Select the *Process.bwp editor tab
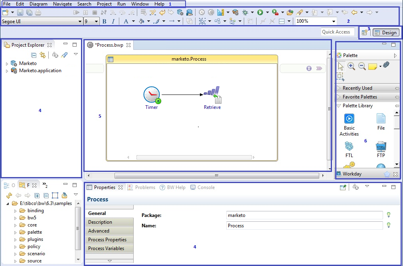 click(x=109, y=45)
